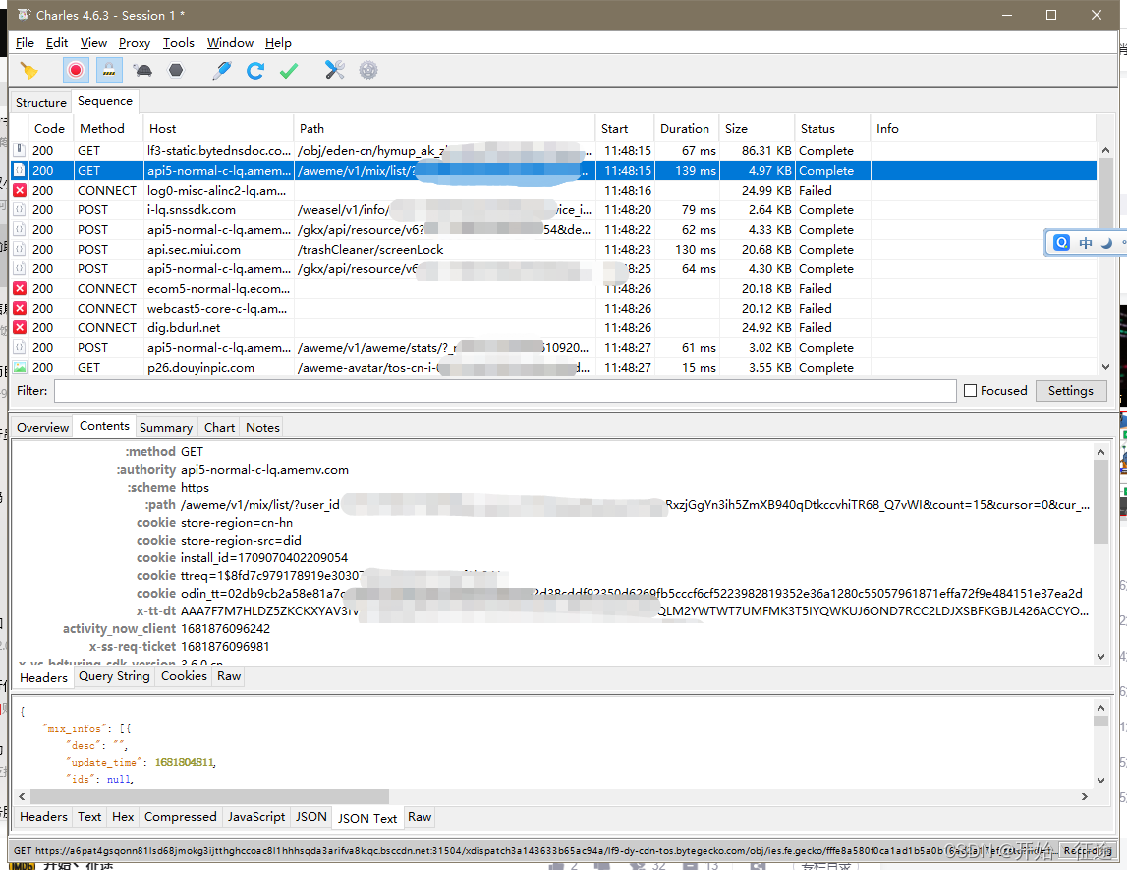Switch Chinese input mode on IME bar

coord(1086,242)
